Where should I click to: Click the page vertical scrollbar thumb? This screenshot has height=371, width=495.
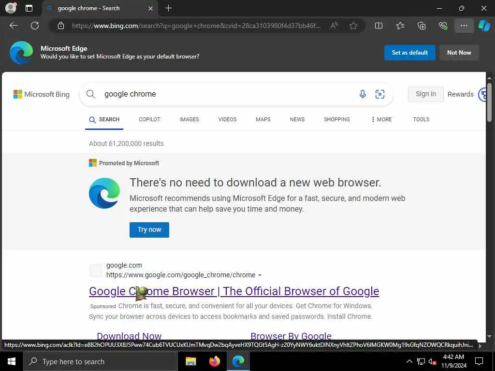tap(489, 102)
